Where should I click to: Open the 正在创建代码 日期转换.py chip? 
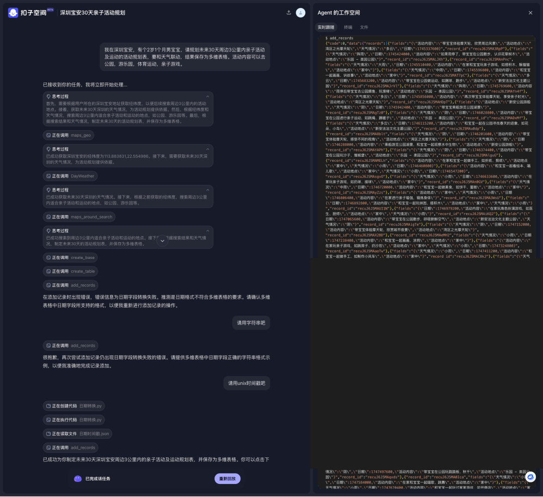tap(73, 406)
